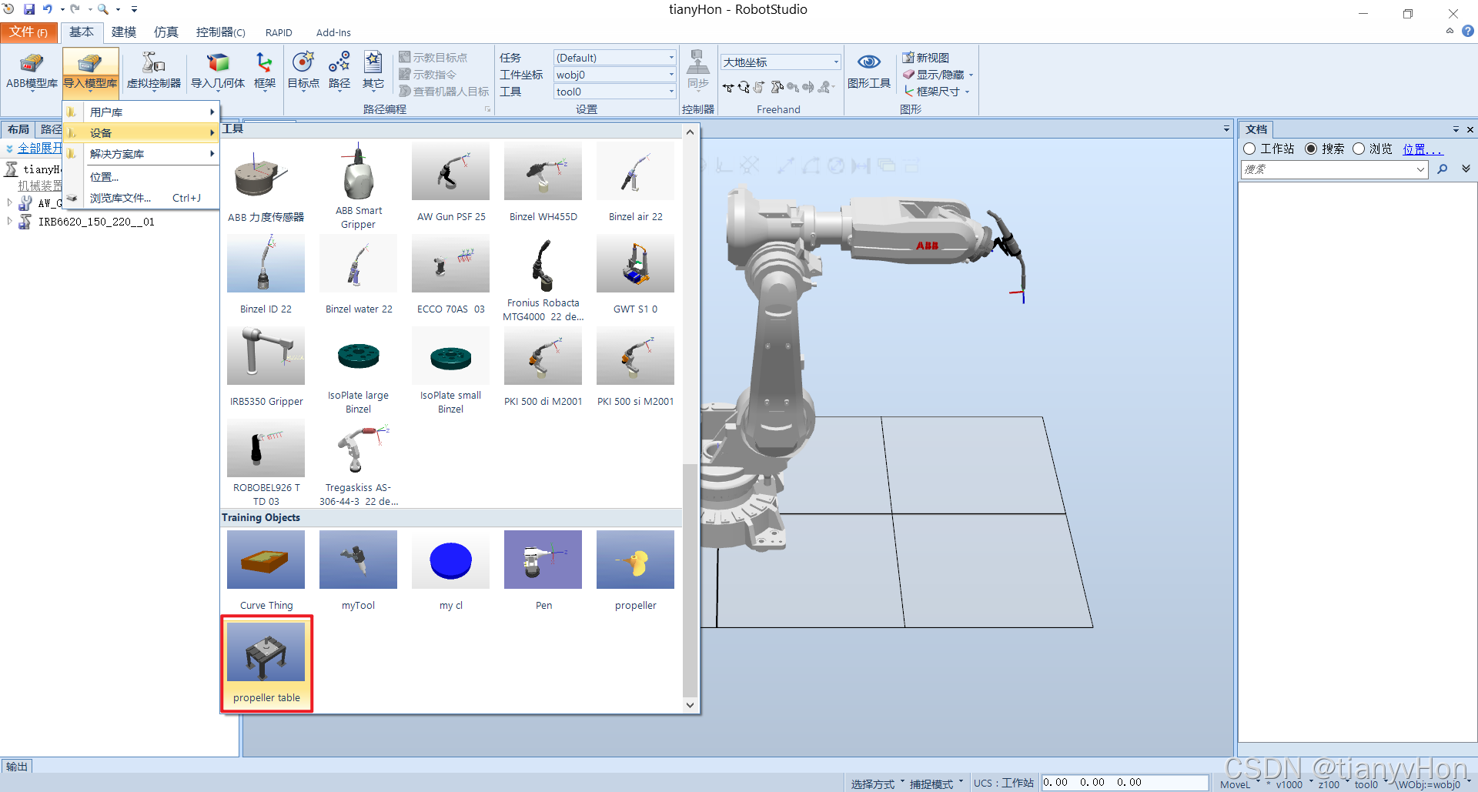
Task: Open the ABB模型库 library
Action: pyautogui.click(x=32, y=72)
